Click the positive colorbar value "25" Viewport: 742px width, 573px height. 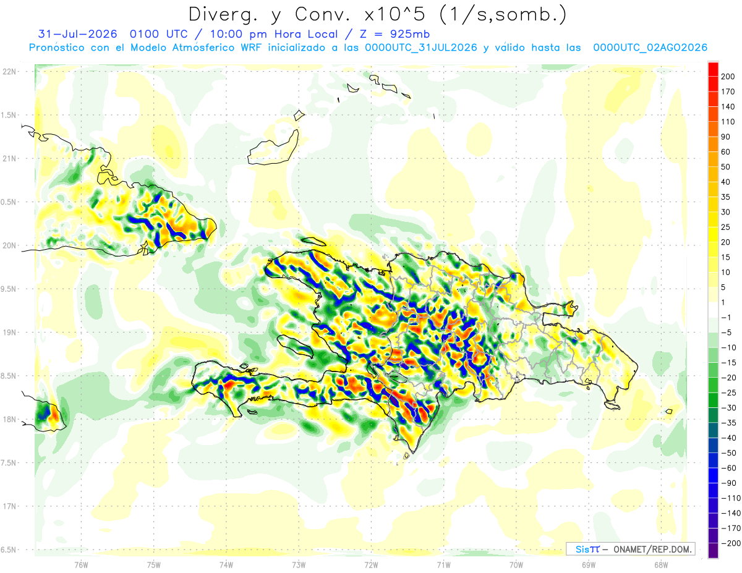(726, 227)
